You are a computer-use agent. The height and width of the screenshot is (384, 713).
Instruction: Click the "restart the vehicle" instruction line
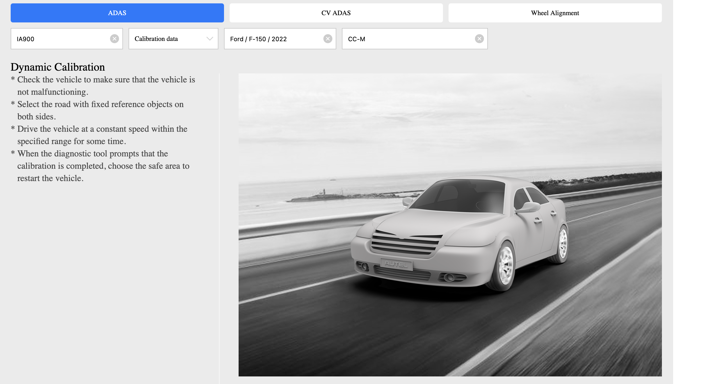(51, 178)
